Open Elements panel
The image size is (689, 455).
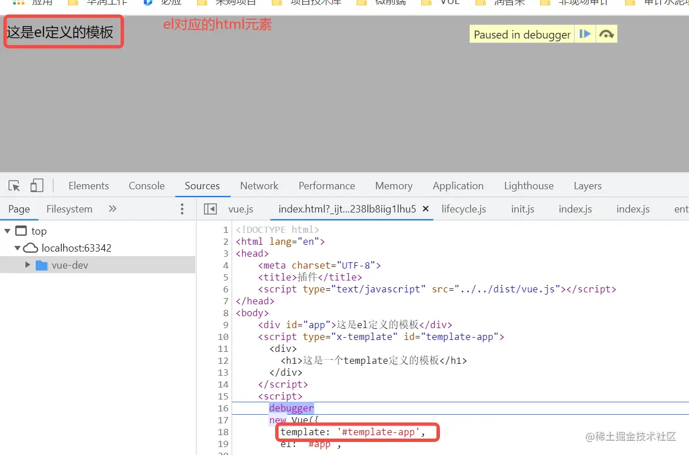click(89, 186)
